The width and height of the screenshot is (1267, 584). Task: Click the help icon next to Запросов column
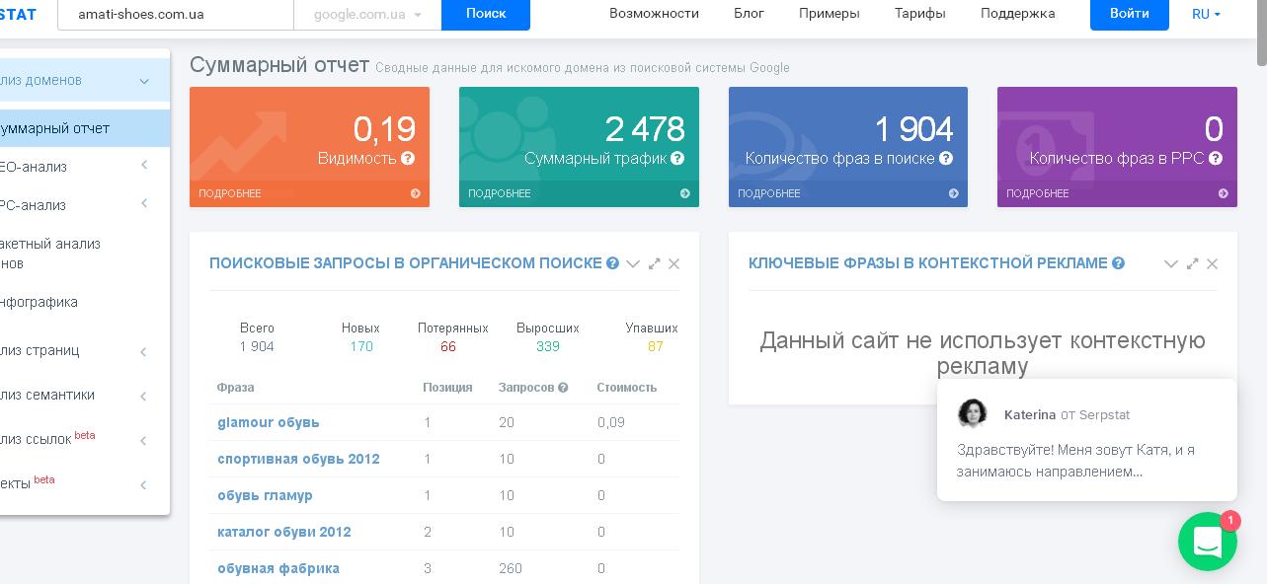click(563, 388)
